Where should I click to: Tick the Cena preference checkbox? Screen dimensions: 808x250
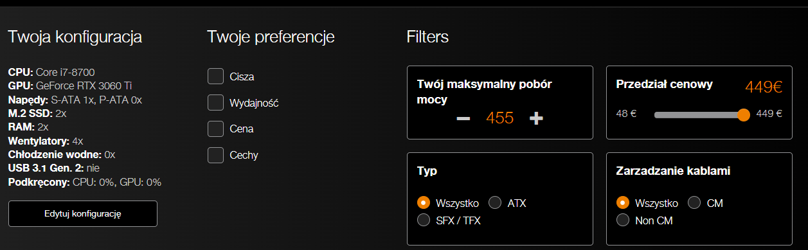pos(215,129)
